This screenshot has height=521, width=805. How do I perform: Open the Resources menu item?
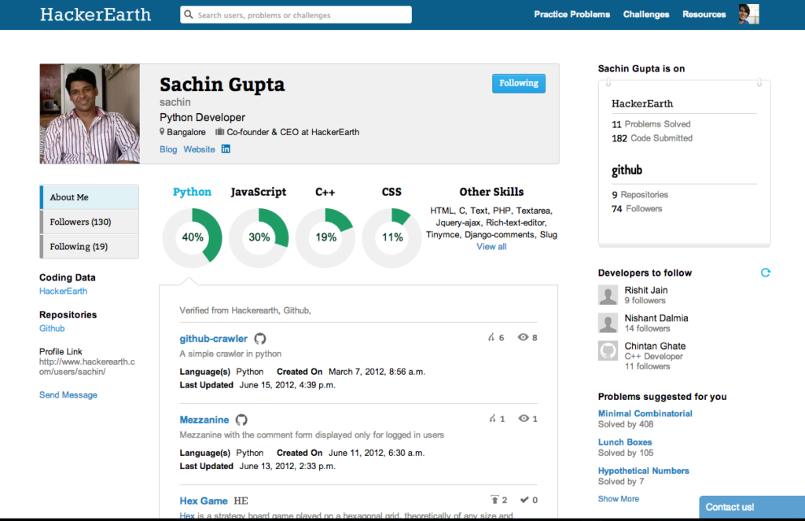pos(704,14)
